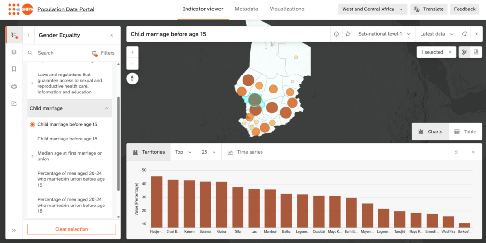Open the Latest data dropdown
The width and height of the screenshot is (486, 243).
coord(437,34)
